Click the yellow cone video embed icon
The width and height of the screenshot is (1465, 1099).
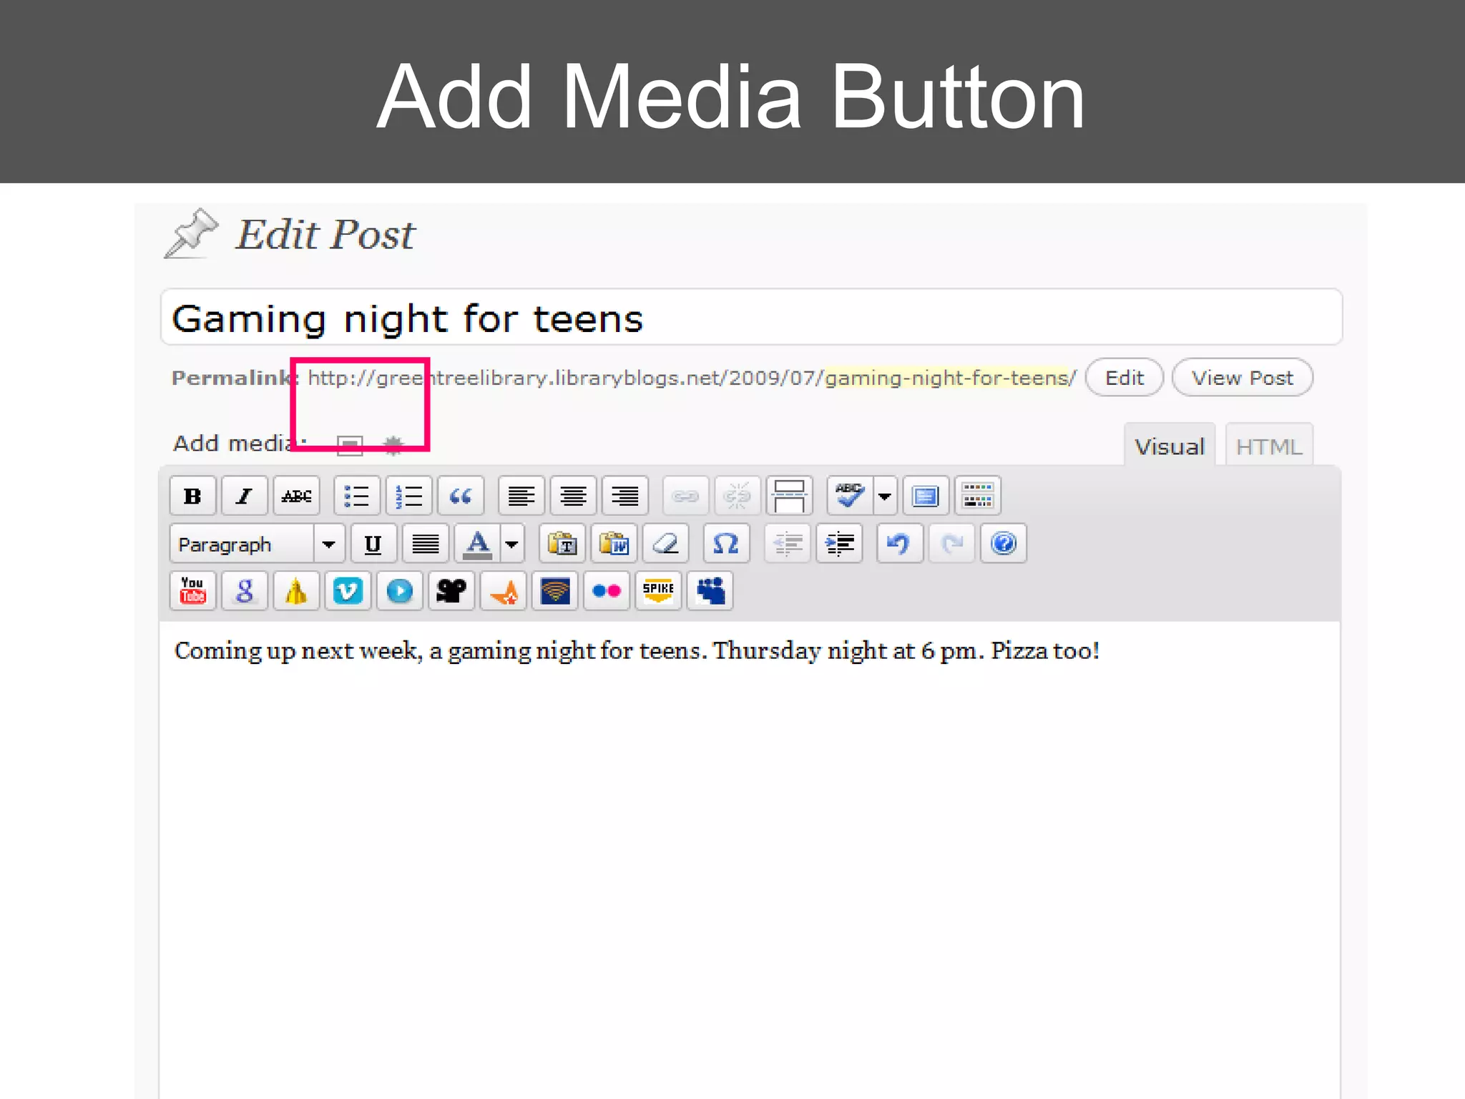pyautogui.click(x=296, y=591)
